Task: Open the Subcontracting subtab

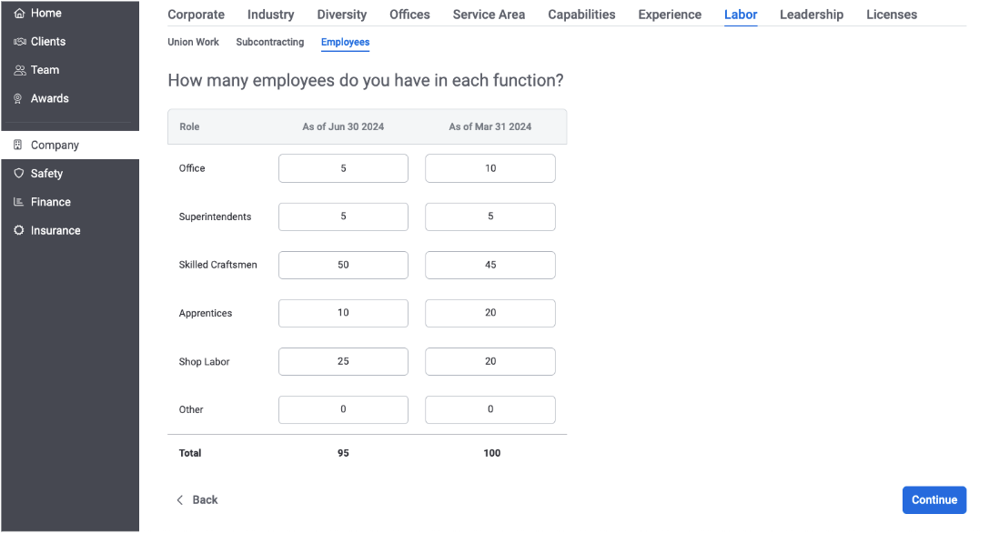Action: point(269,42)
